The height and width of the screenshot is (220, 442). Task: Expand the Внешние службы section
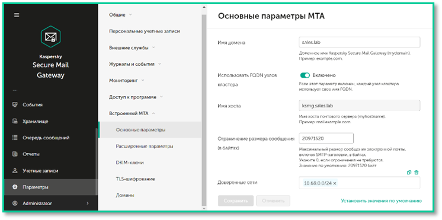[153, 47]
